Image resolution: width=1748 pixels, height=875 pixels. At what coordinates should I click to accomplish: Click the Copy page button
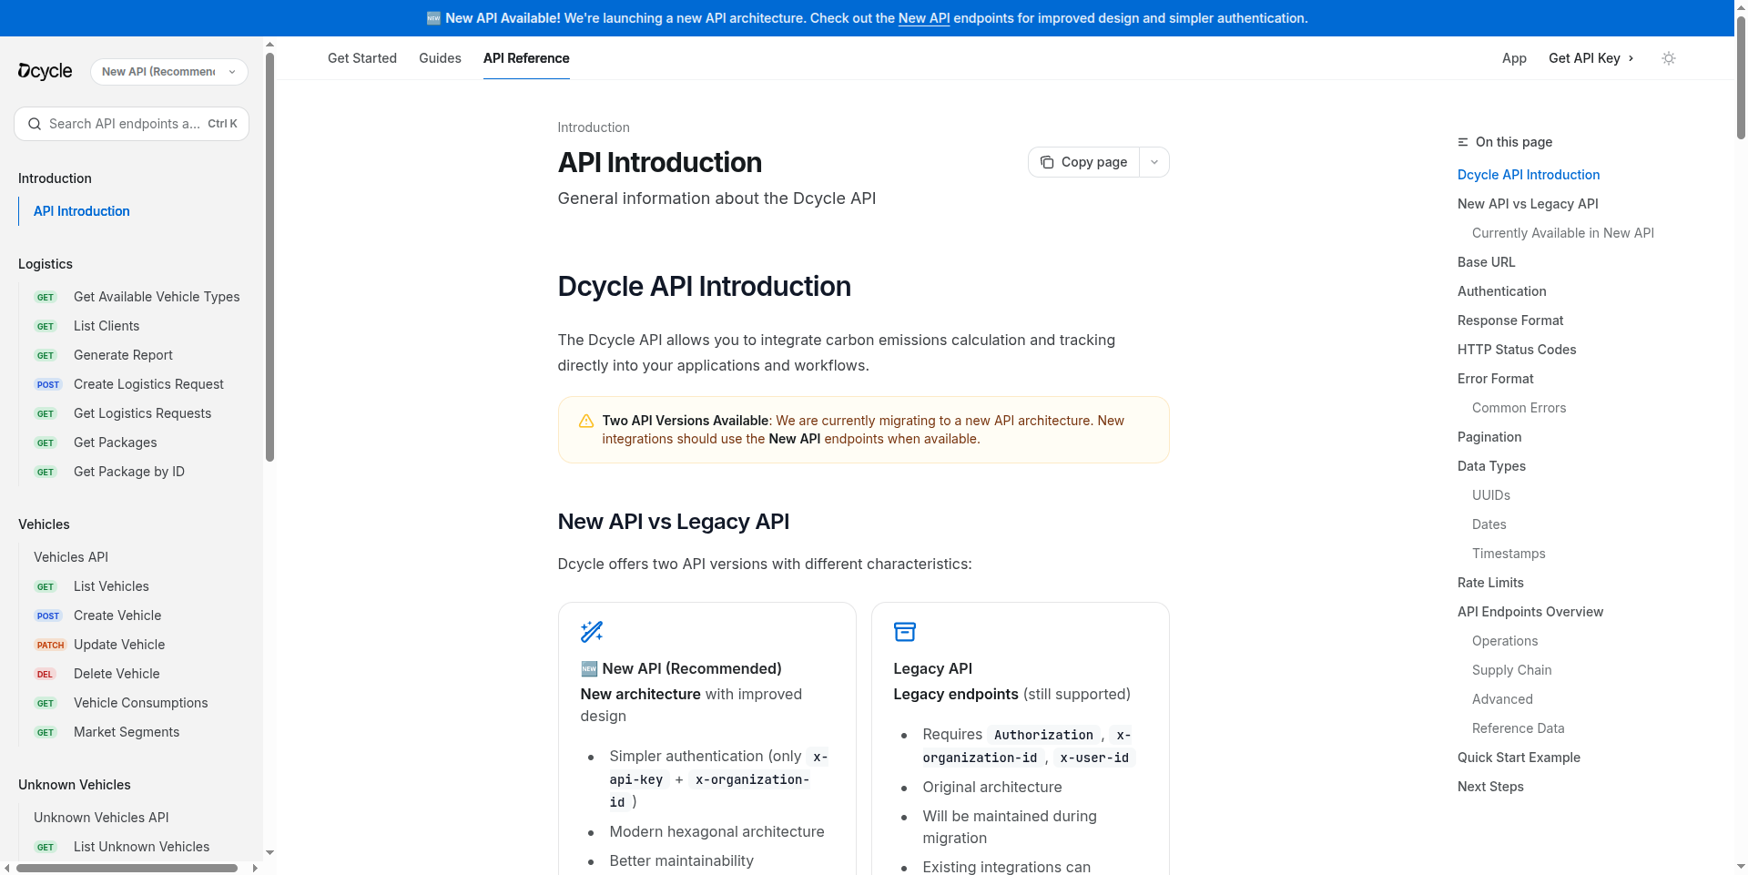pyautogui.click(x=1083, y=162)
